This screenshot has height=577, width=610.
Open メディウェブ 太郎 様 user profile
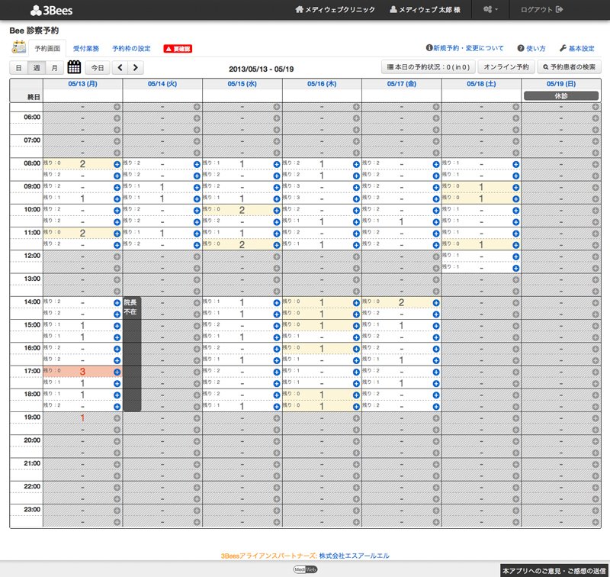click(425, 9)
